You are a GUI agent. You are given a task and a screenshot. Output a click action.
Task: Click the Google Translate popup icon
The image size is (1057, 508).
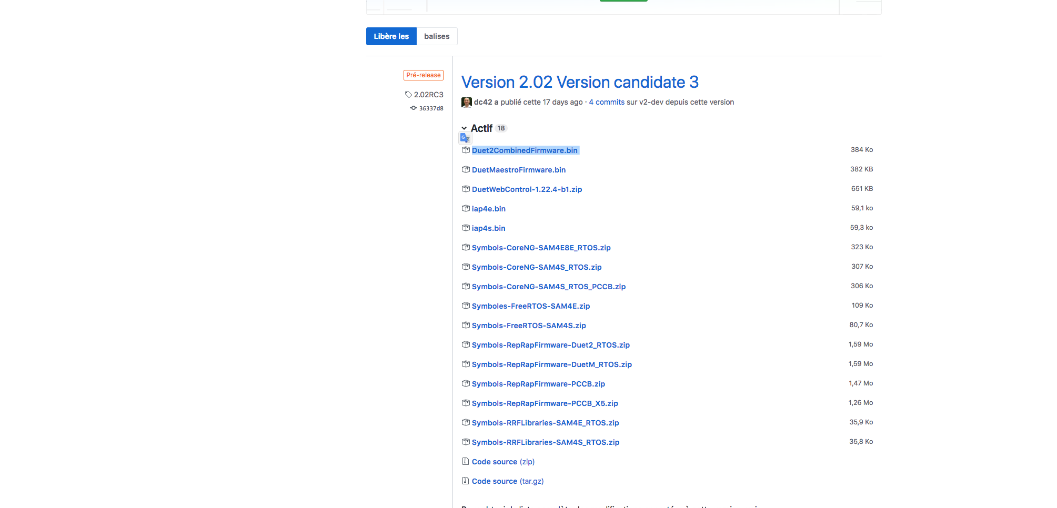(465, 138)
